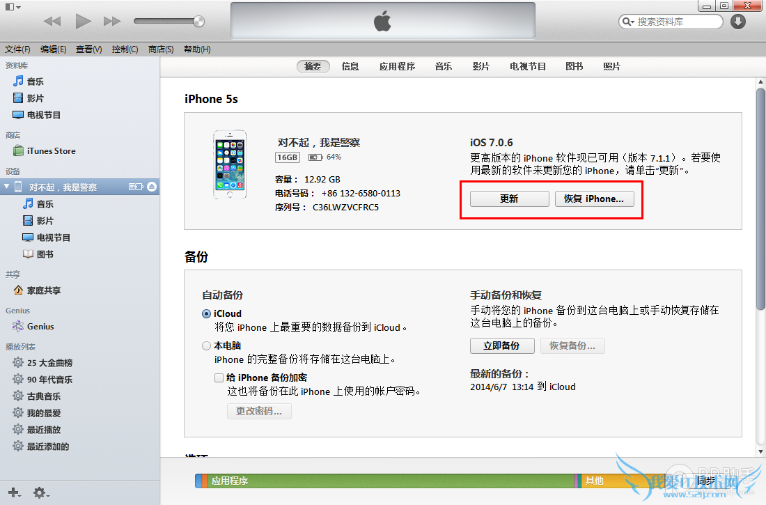The width and height of the screenshot is (766, 505).
Task: Open Genius in the sidebar
Action: 38,326
